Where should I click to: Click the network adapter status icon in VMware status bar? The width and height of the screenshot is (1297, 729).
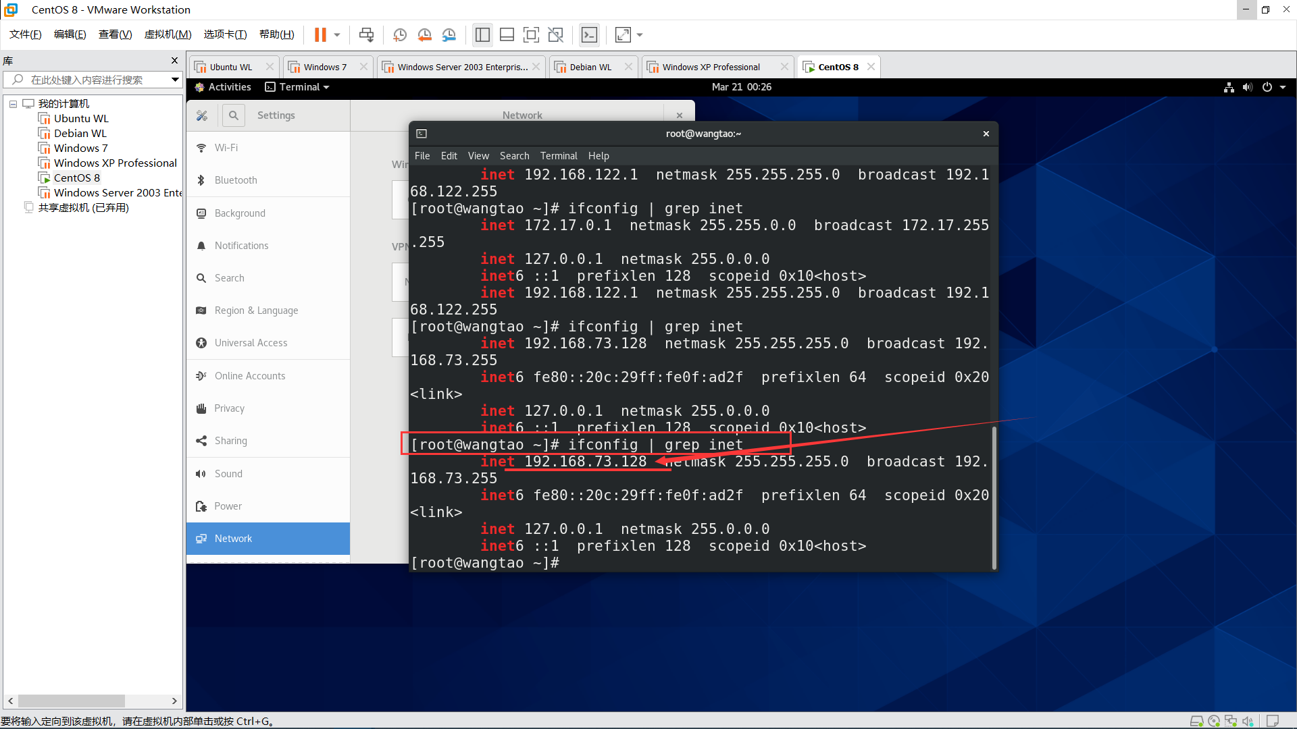[x=1231, y=721]
